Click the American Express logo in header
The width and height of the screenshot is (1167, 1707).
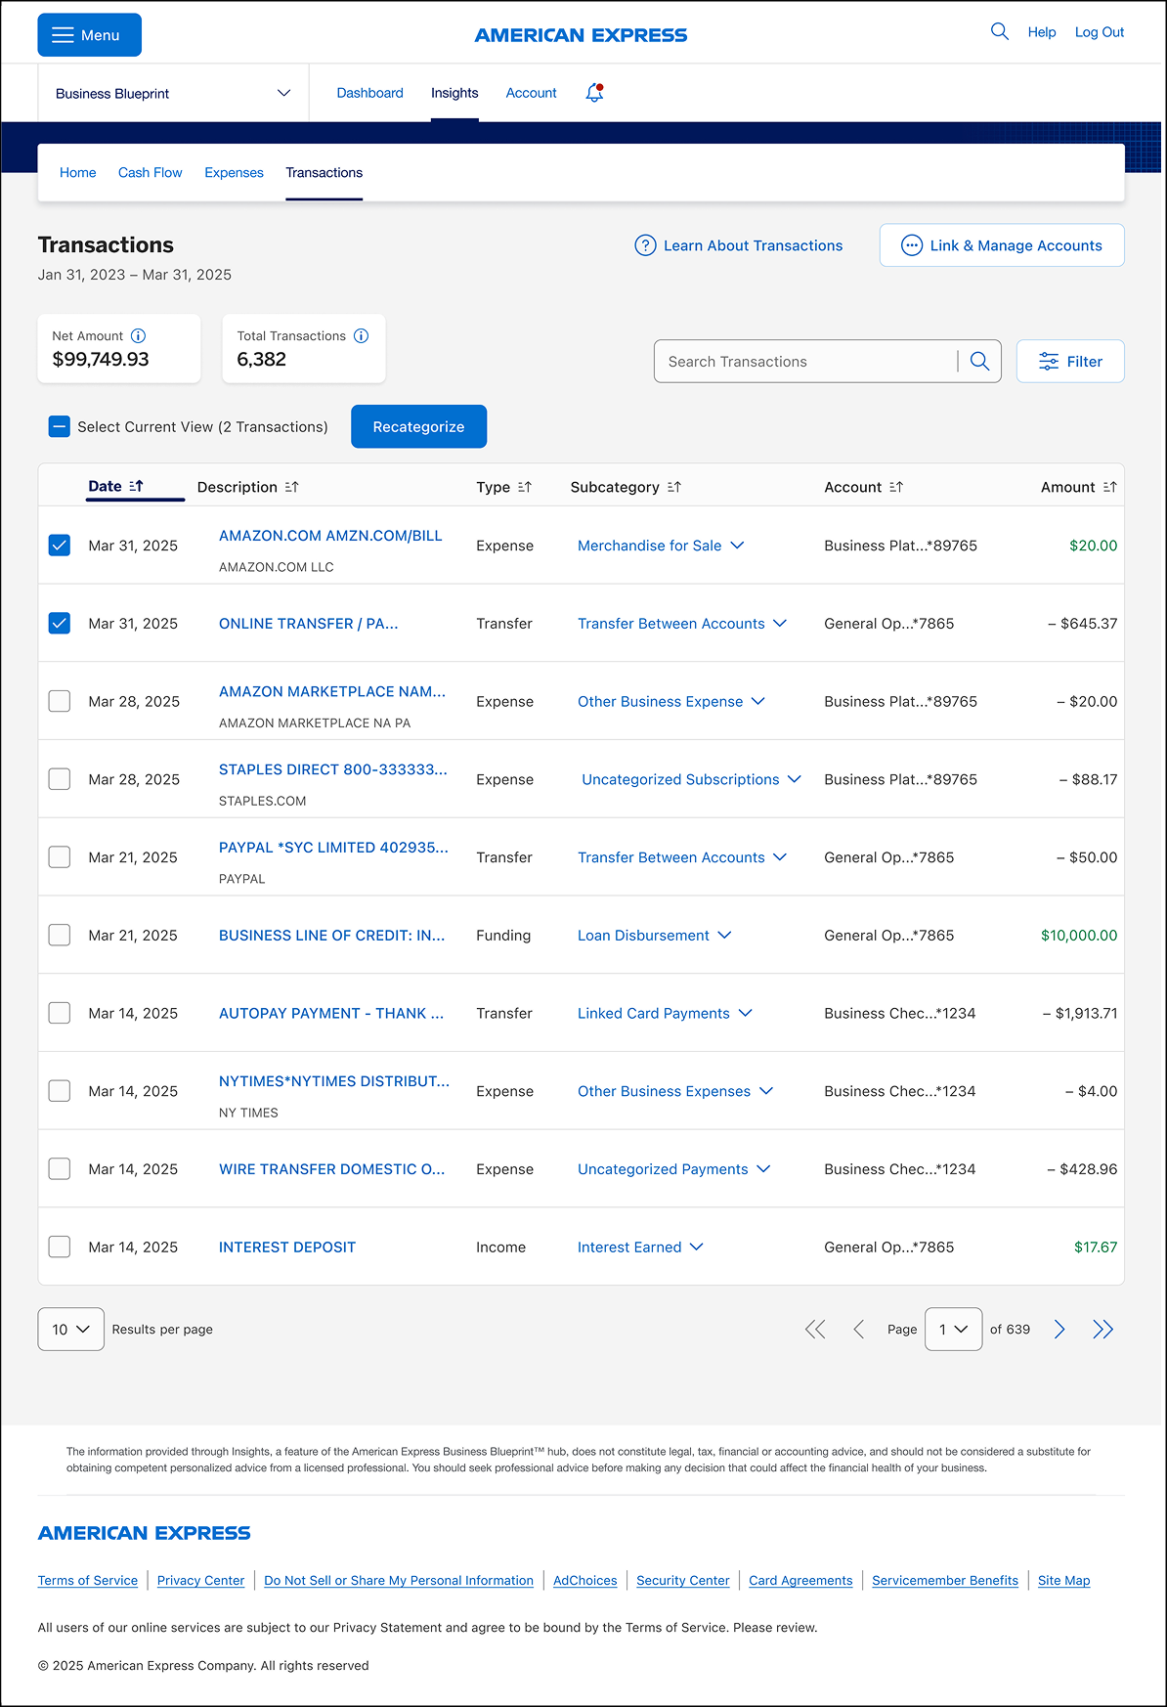(x=581, y=35)
